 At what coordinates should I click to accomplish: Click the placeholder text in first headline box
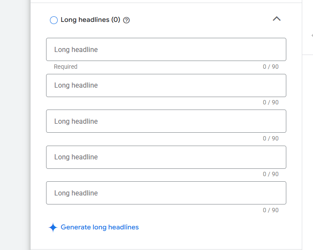76,50
